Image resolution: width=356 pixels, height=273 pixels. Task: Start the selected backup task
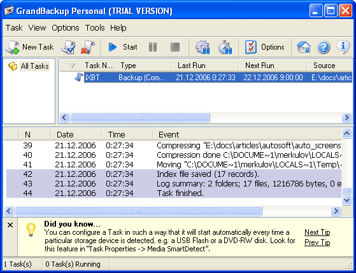[x=123, y=47]
